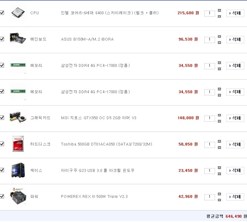
Task: Open the ASUS B150M-A motherboard product image
Action: pyautogui.click(x=18, y=39)
